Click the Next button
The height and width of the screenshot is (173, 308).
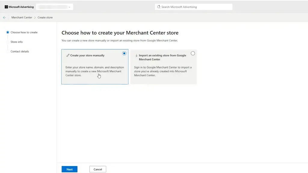(69, 169)
